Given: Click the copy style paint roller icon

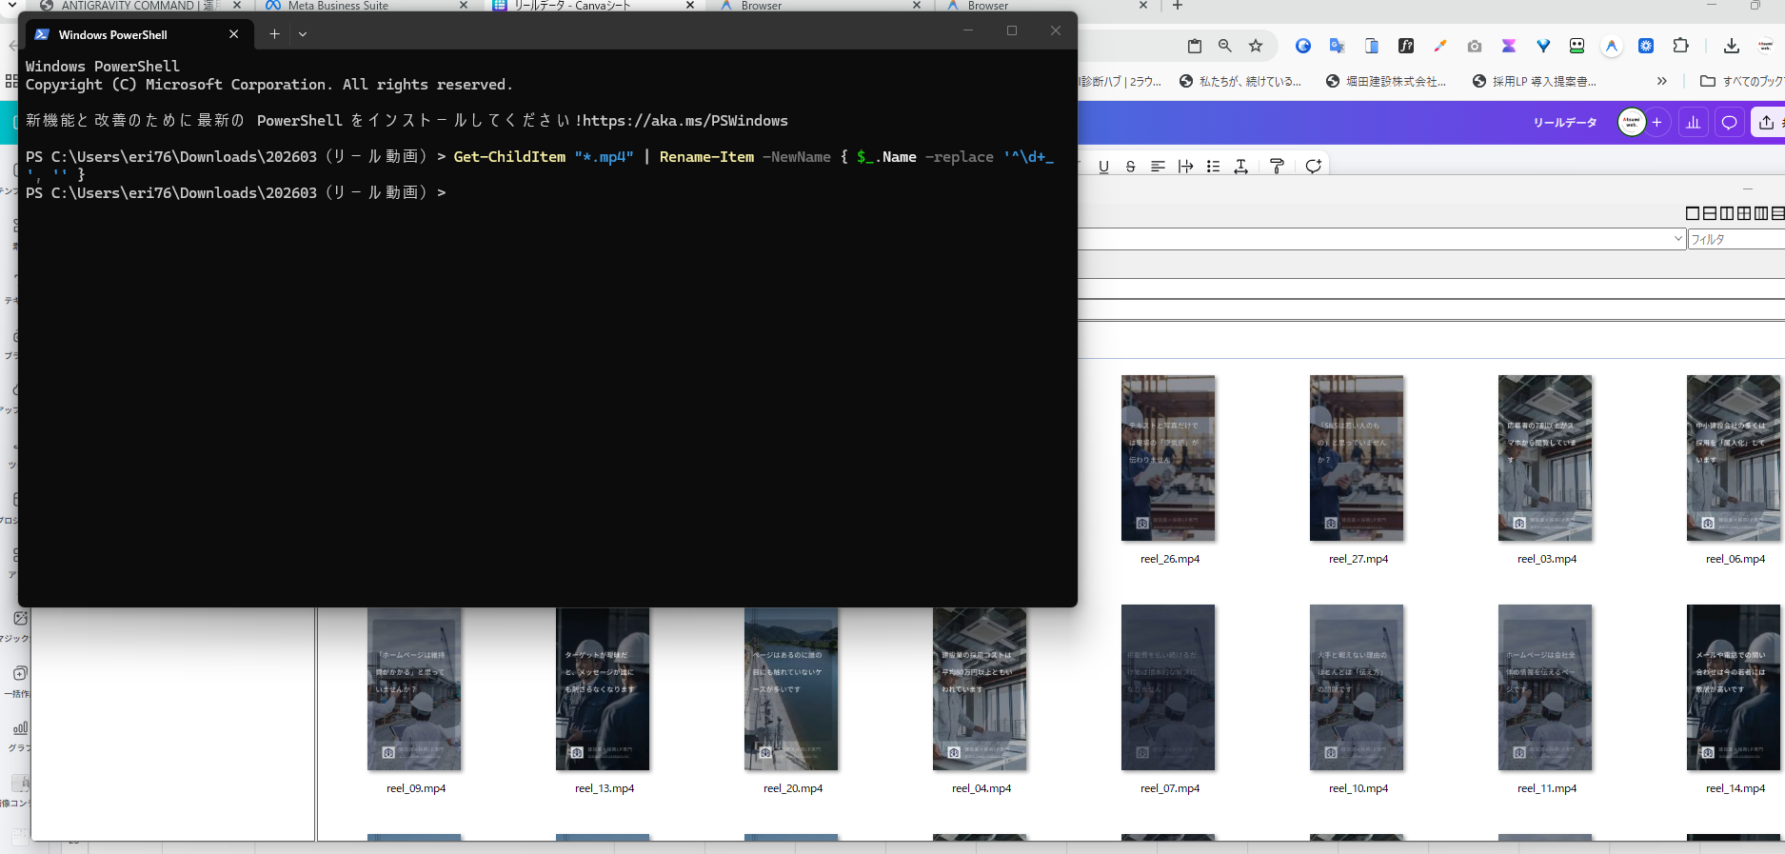Looking at the screenshot, I should click(1278, 167).
